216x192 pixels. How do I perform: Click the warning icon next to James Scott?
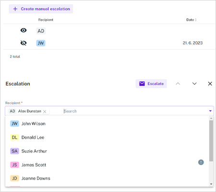(x=201, y=162)
